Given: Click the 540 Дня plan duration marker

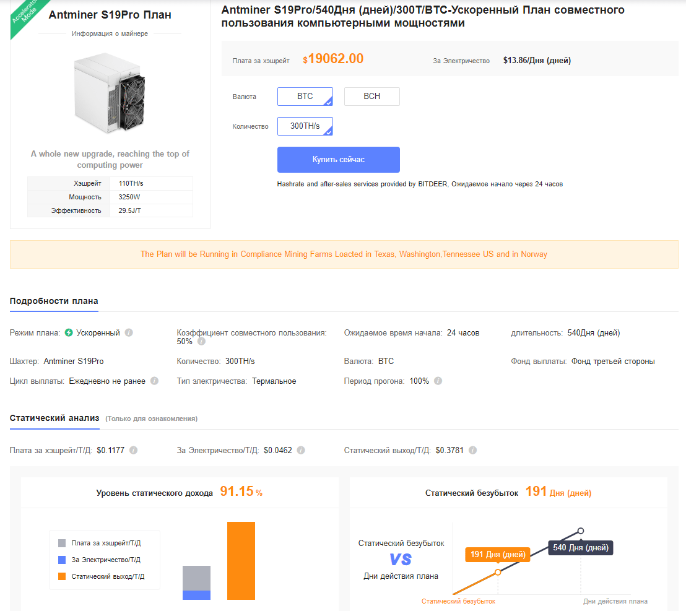Looking at the screenshot, I should pyautogui.click(x=581, y=531).
